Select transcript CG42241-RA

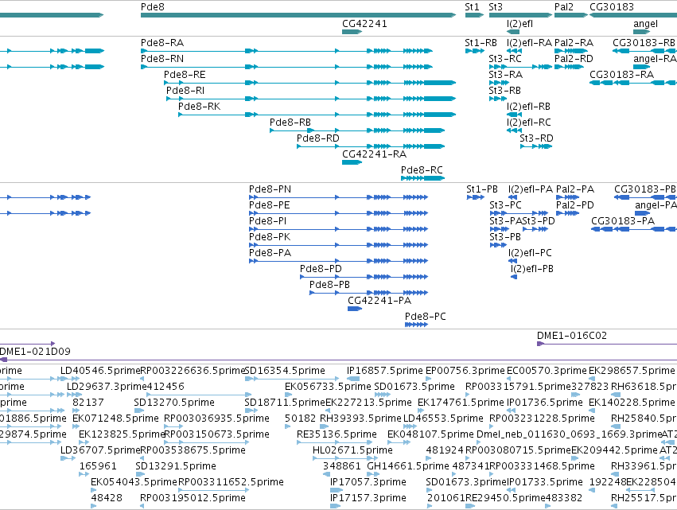(x=352, y=162)
